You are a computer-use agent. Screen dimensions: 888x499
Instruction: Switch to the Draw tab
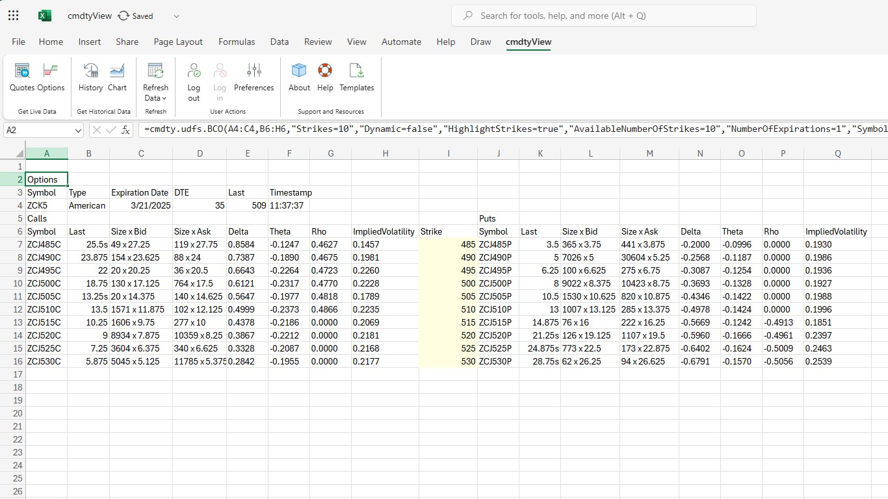480,42
